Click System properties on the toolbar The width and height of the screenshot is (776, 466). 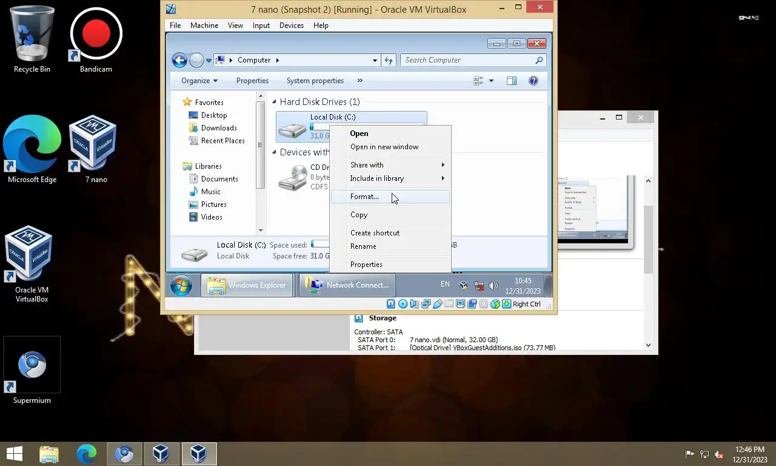(x=315, y=81)
